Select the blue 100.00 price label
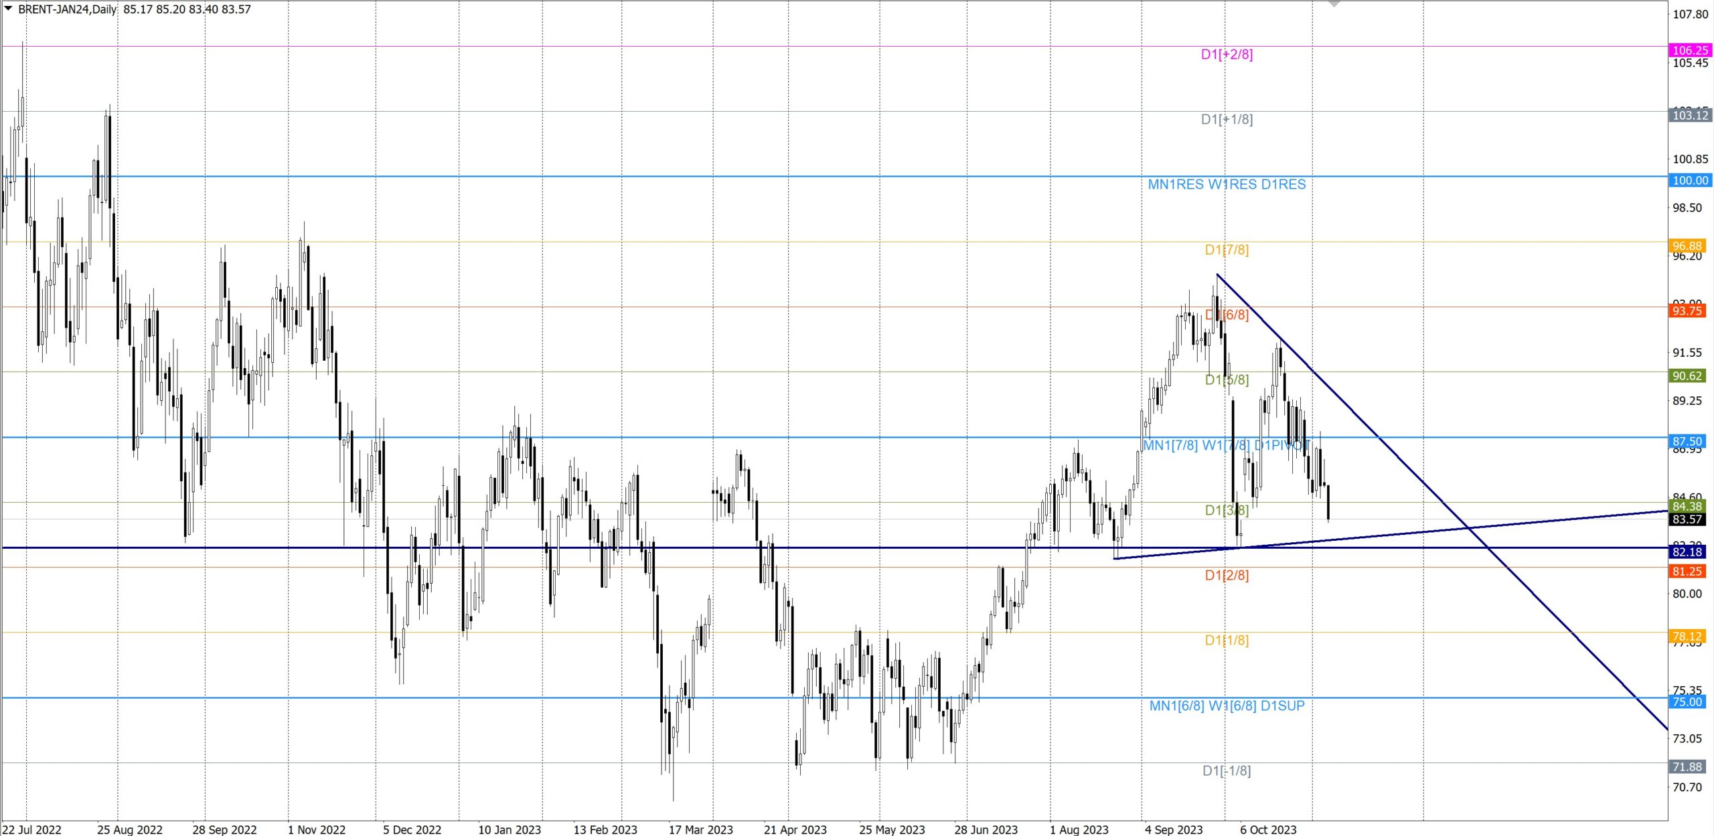The image size is (1714, 836). 1690,180
